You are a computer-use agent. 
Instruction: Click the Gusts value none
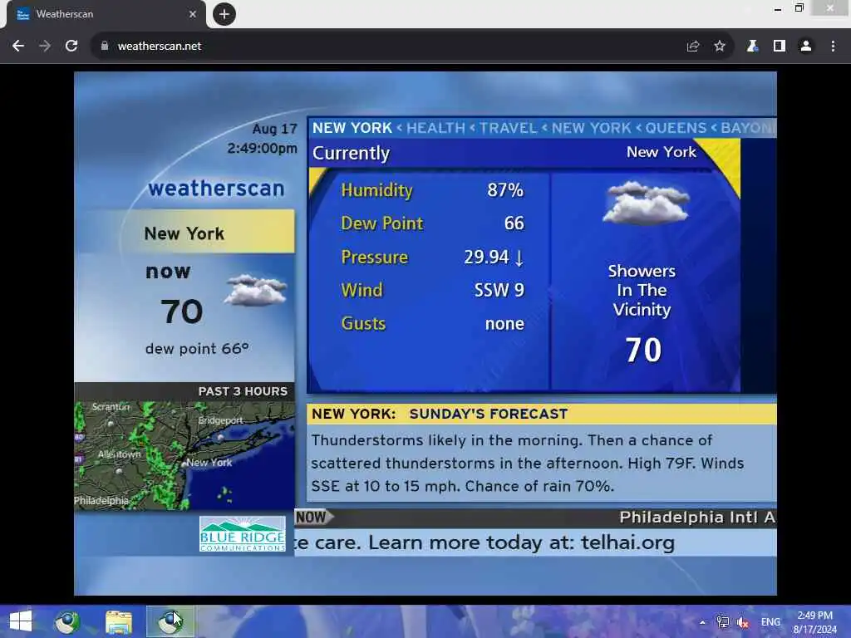504,324
